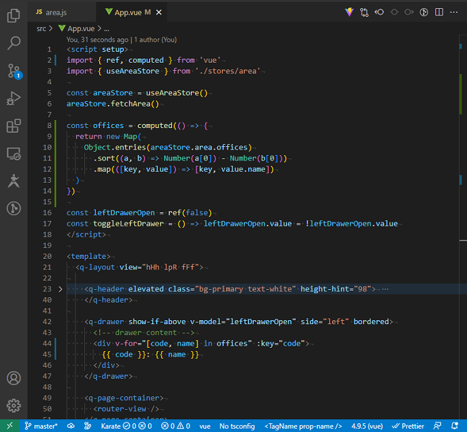Change language mode from vue
This screenshot has width=467, height=432.
205,426
